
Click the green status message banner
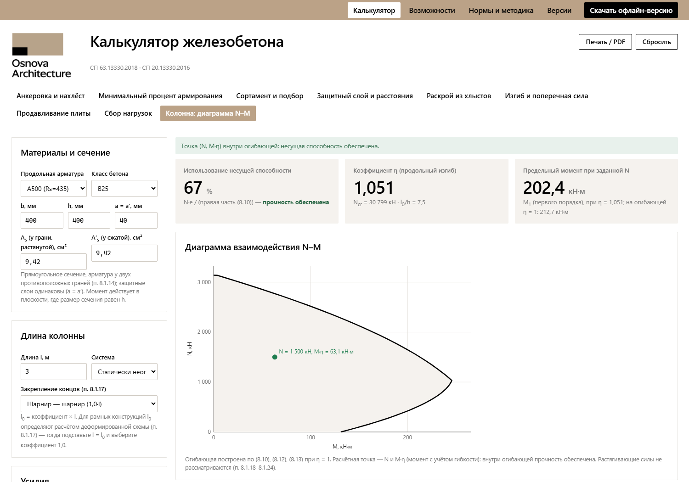pos(426,146)
